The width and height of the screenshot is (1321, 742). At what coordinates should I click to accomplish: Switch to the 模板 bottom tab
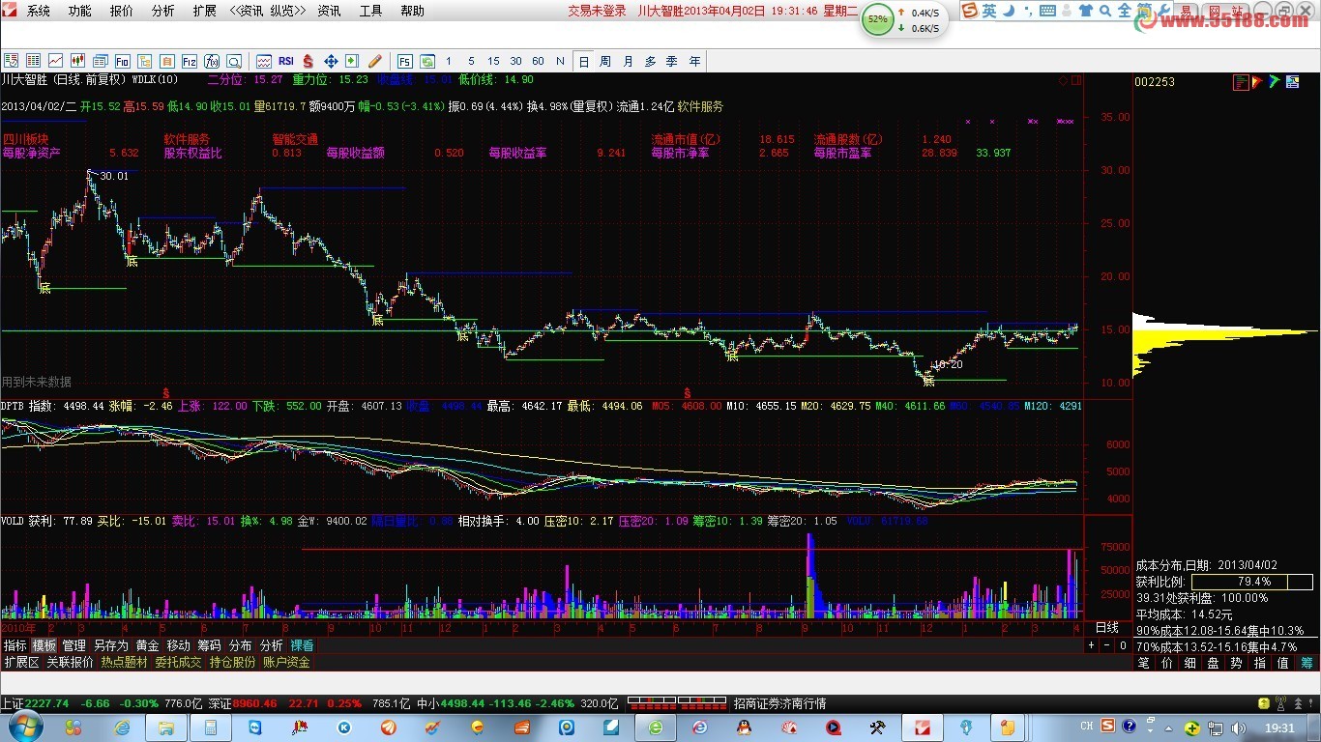(x=44, y=645)
